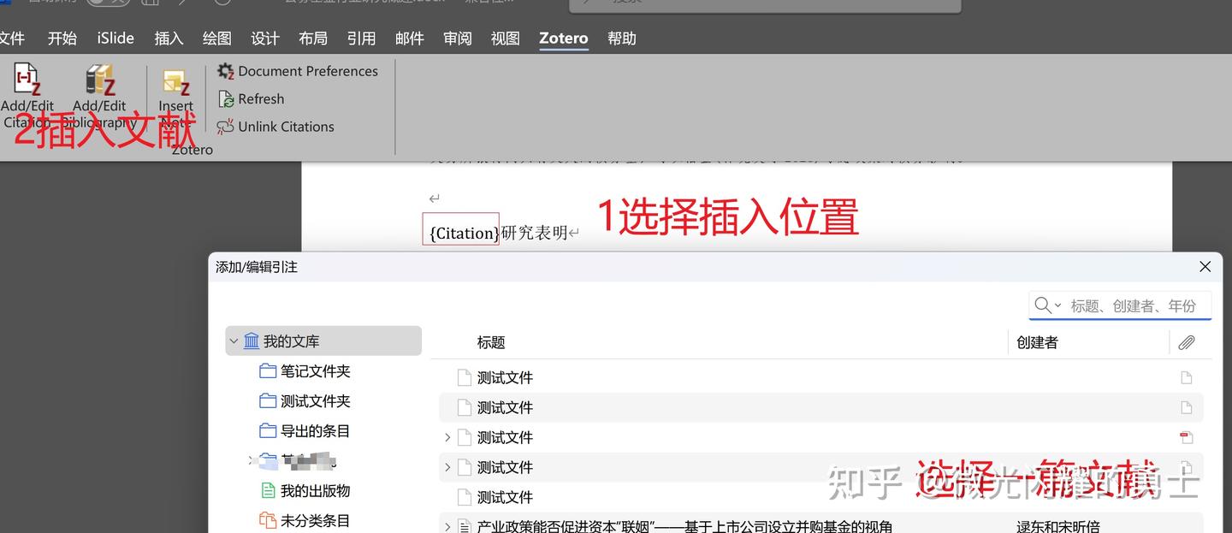Open Document Preferences via its gear icon

[226, 71]
